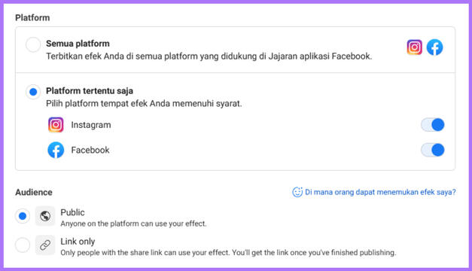The image size is (472, 271).
Task: Turn off the Instagram toggle switch
Action: point(433,125)
